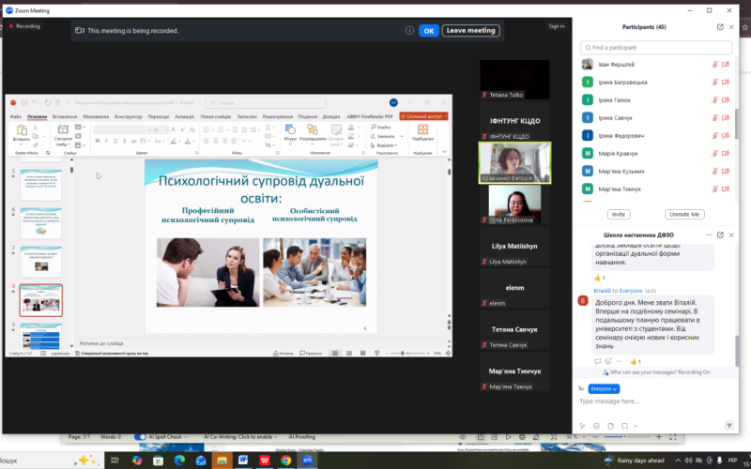This screenshot has height=469, width=751.
Task: Reply to Віталій's message with the reply icon
Action: click(x=597, y=362)
